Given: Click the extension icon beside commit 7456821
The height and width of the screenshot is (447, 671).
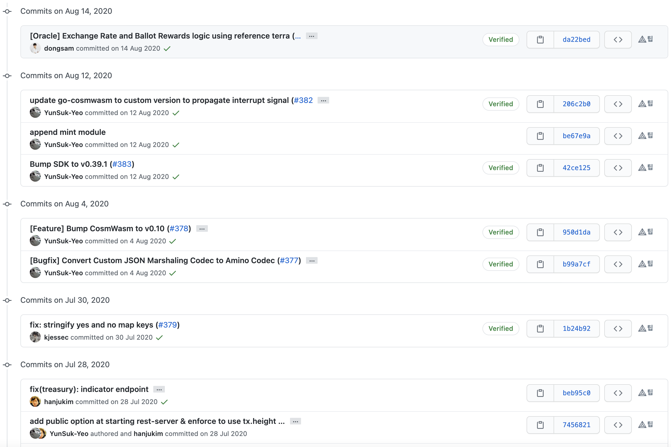Looking at the screenshot, I should 645,425.
